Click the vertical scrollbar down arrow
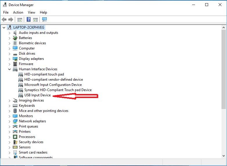 click(x=224, y=156)
